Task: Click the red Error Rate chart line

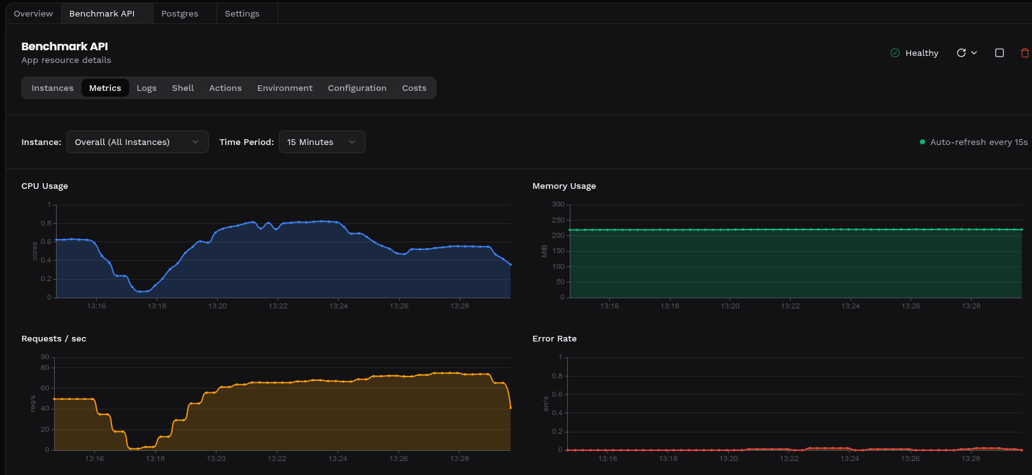Action: (x=795, y=450)
